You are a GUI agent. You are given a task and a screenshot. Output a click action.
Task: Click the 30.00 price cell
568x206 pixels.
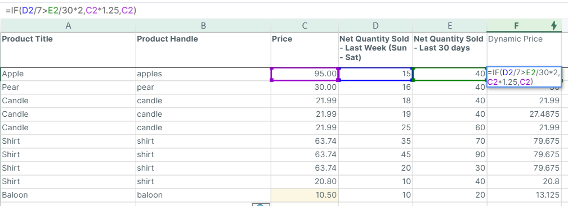pos(305,87)
